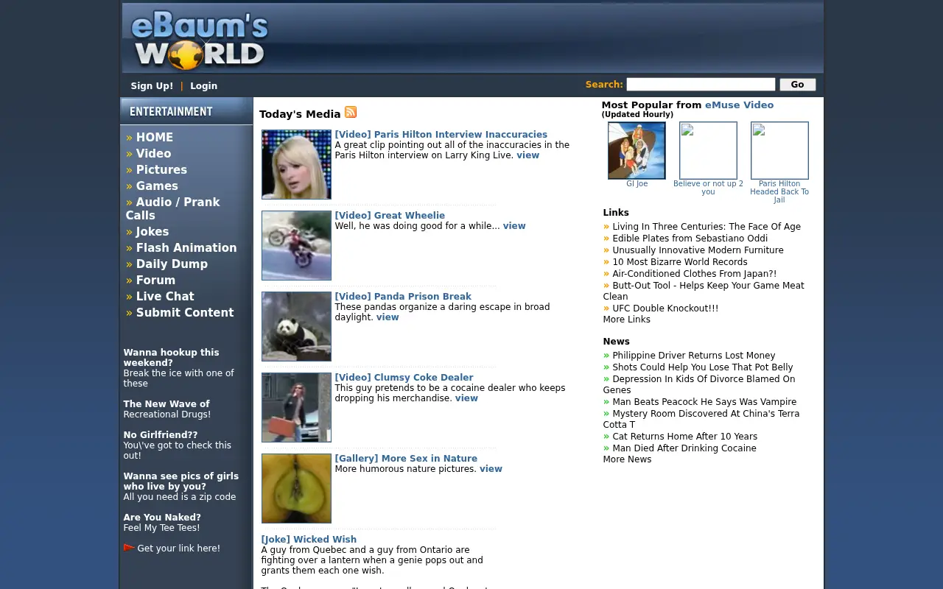Screen dimensions: 943x589
Task: Open Live Chat in the sidebar
Action: click(165, 297)
